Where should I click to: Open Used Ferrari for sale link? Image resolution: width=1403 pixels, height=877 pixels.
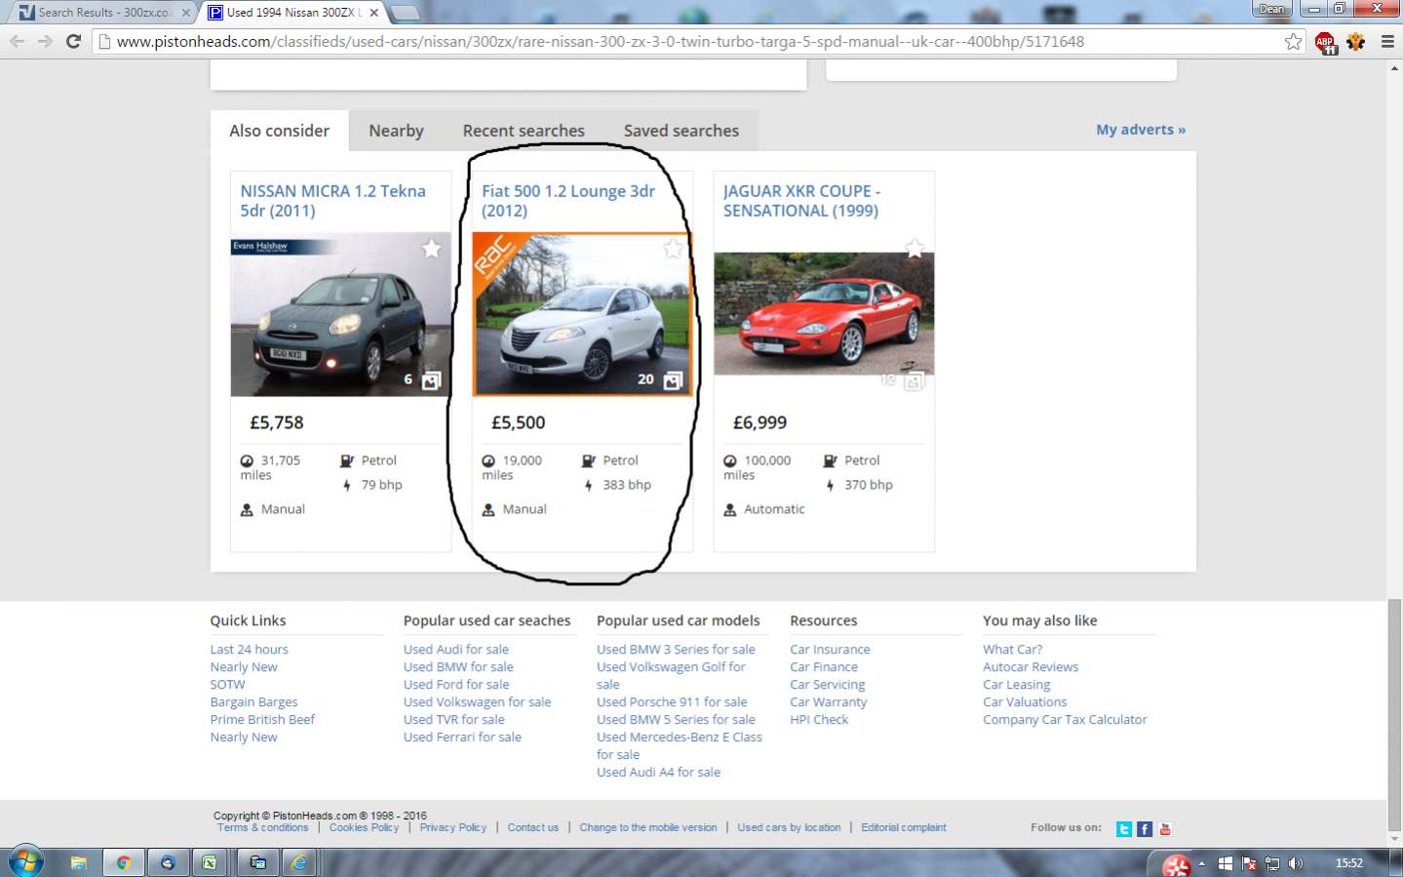tap(462, 737)
